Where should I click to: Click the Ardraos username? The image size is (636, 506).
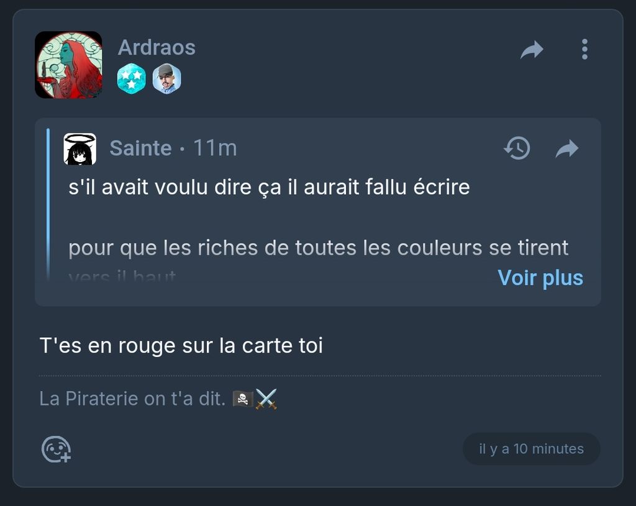157,47
